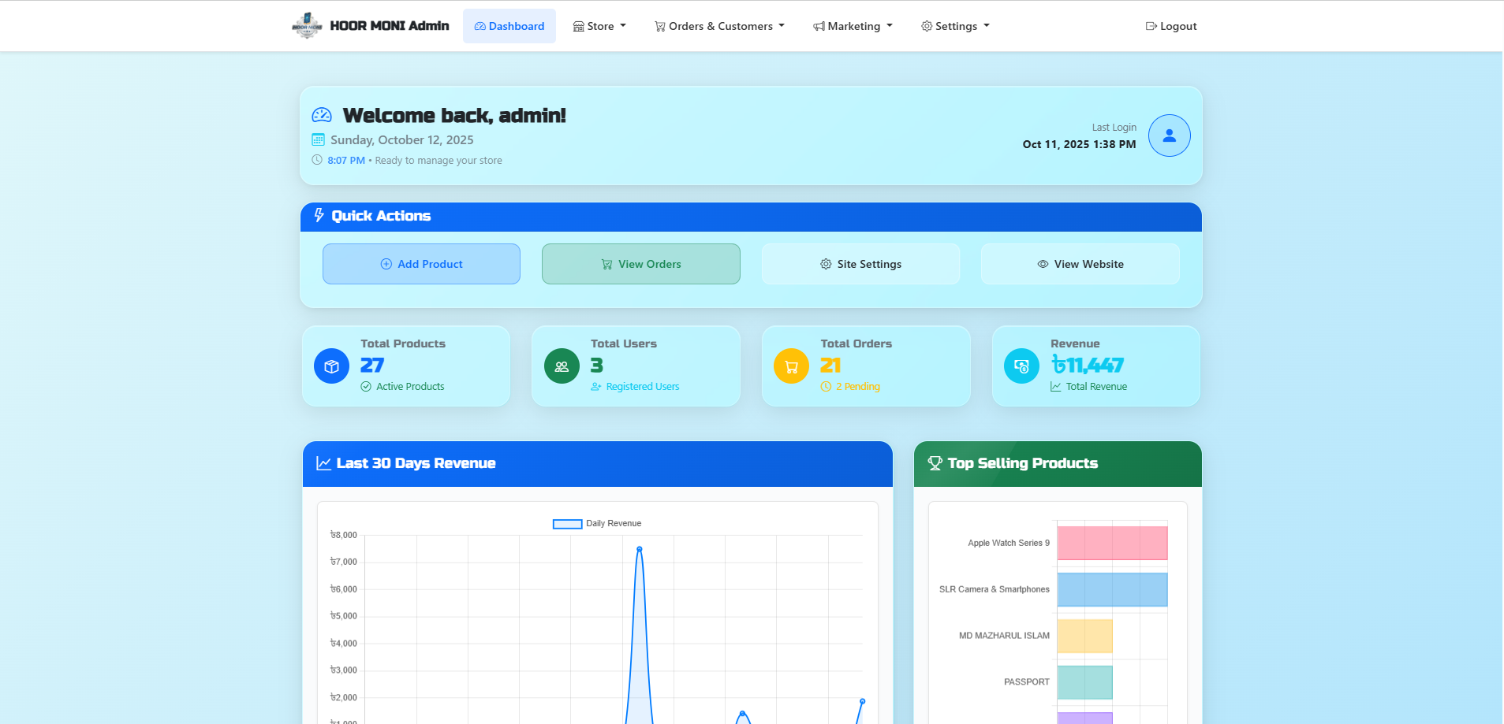Click the box icon in Total Products card
Screen dimensions: 1504x724
tap(331, 366)
